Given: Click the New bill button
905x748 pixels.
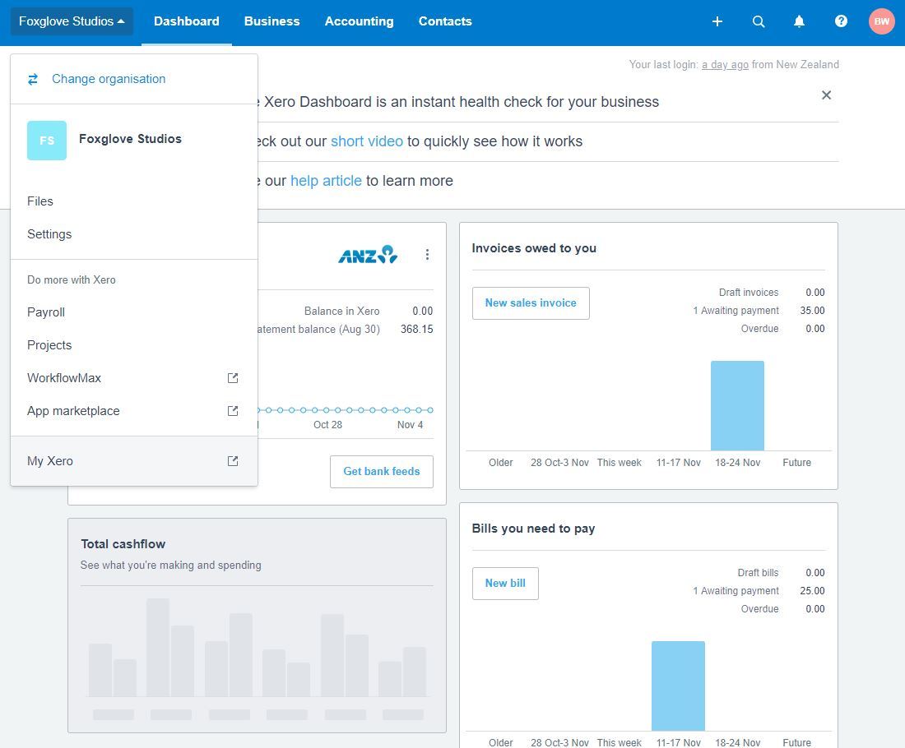Looking at the screenshot, I should pos(505,584).
